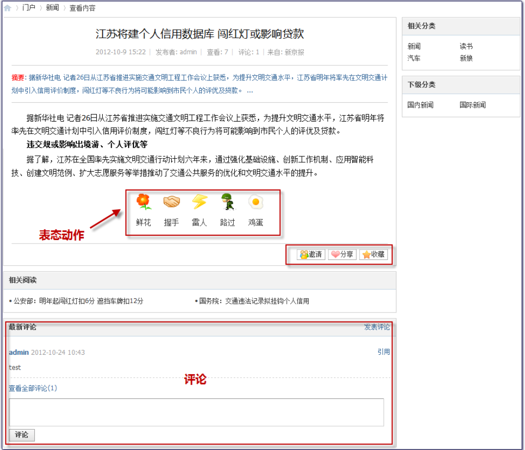525x450 pixels.
Task: Click the 鲜花 flower reaction icon
Action: pos(143,202)
